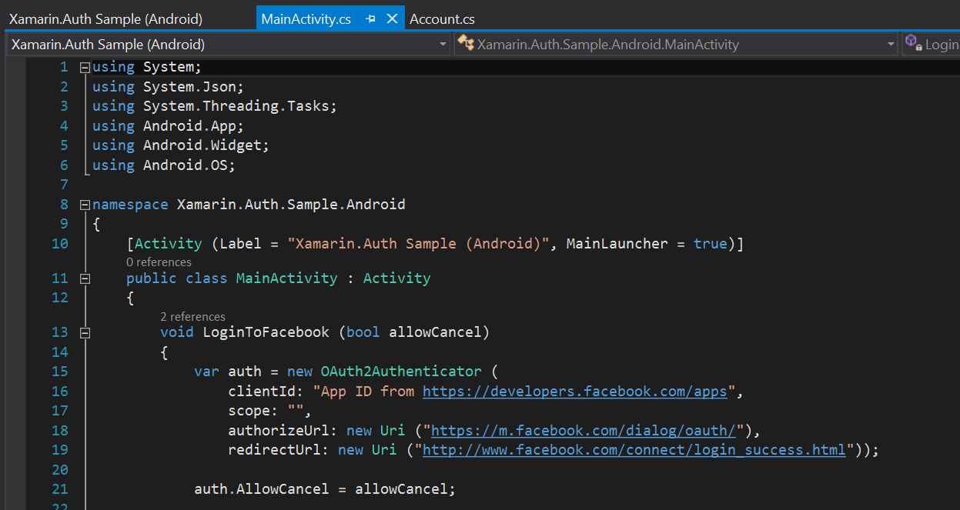Click the m.facebook.com/dialog/oauth link

pyautogui.click(x=584, y=430)
